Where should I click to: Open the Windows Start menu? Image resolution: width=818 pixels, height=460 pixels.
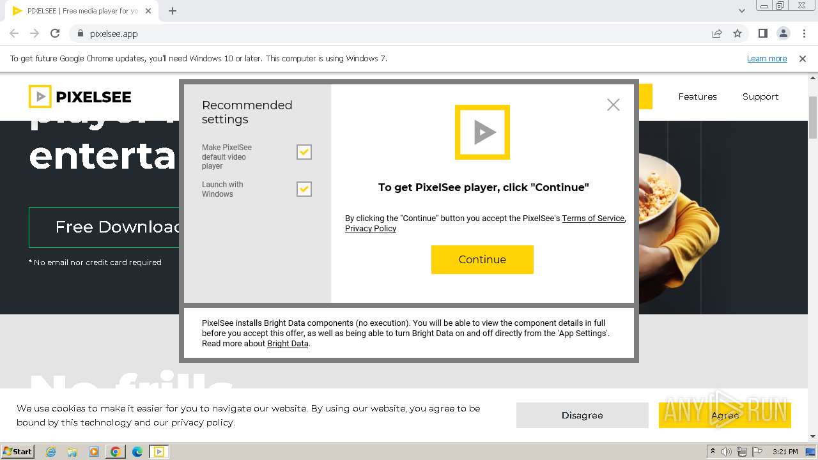[x=18, y=451]
